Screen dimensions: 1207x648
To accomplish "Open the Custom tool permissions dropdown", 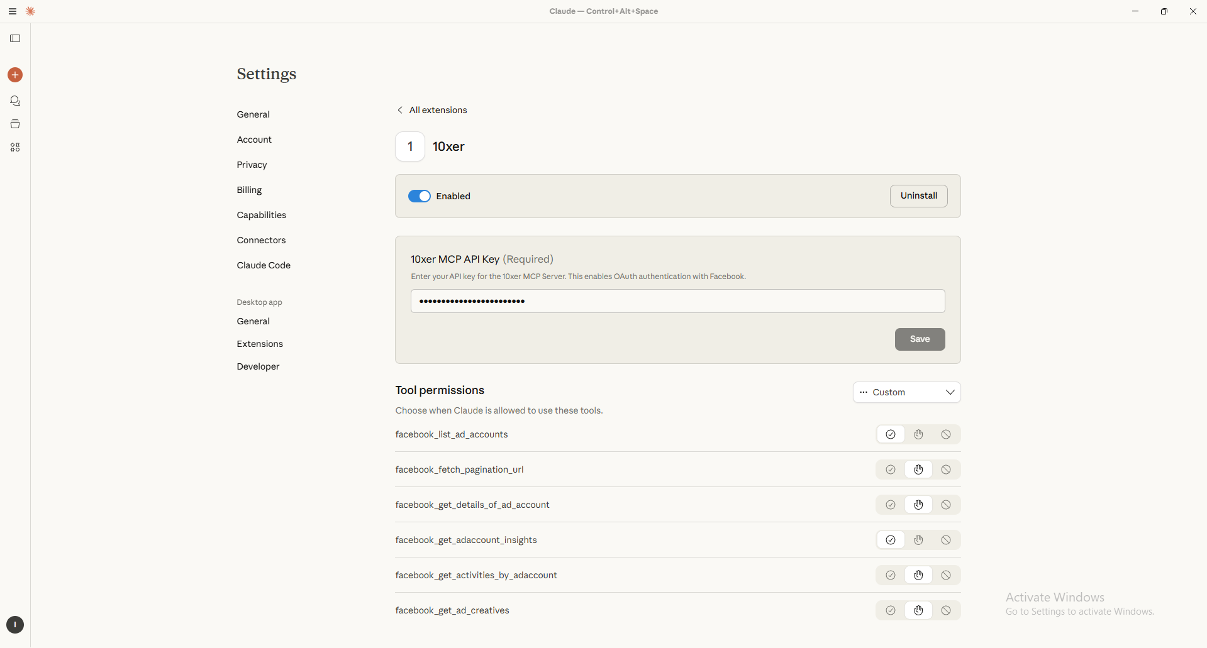I will [906, 392].
